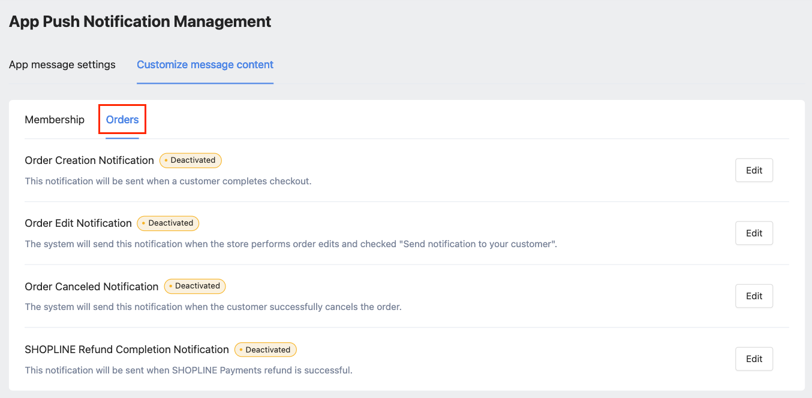Edit the Order Canceled Notification
The width and height of the screenshot is (812, 398).
(754, 296)
